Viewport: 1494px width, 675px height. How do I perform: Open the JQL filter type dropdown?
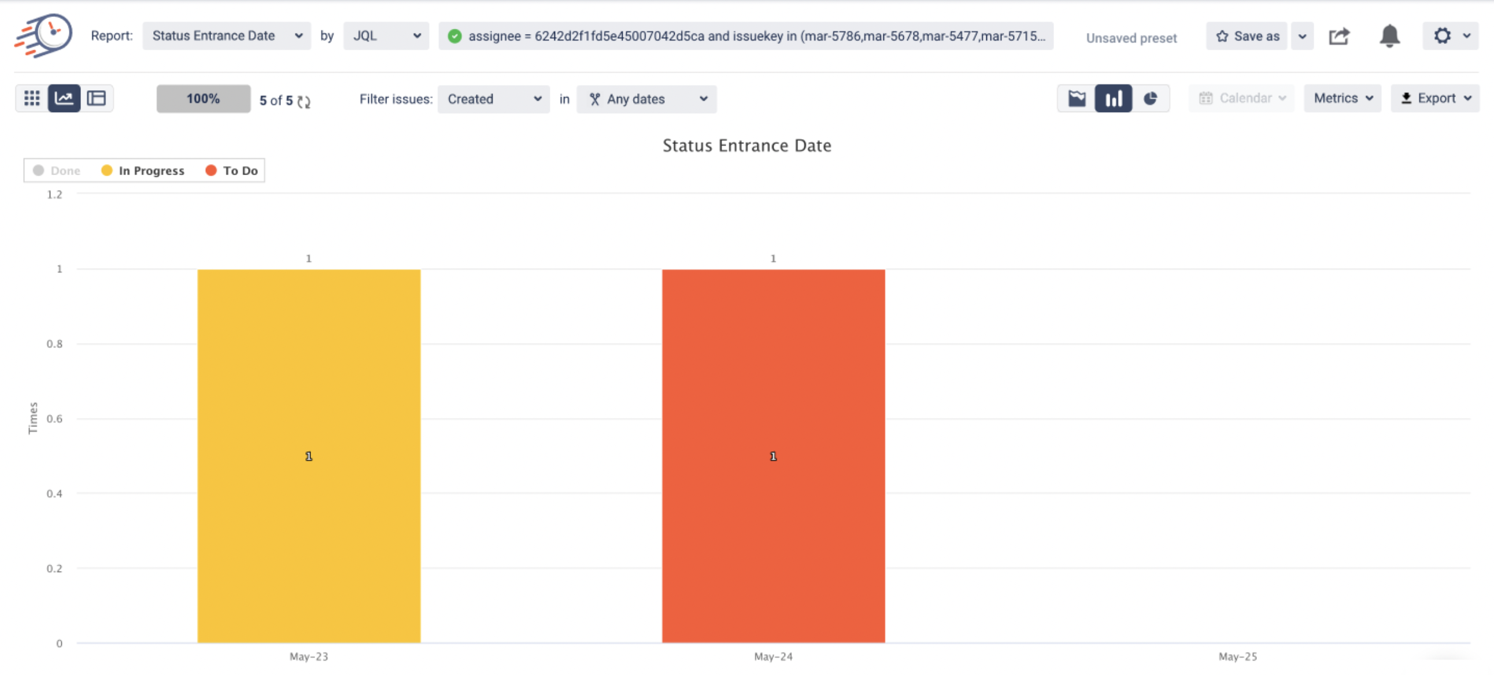386,36
